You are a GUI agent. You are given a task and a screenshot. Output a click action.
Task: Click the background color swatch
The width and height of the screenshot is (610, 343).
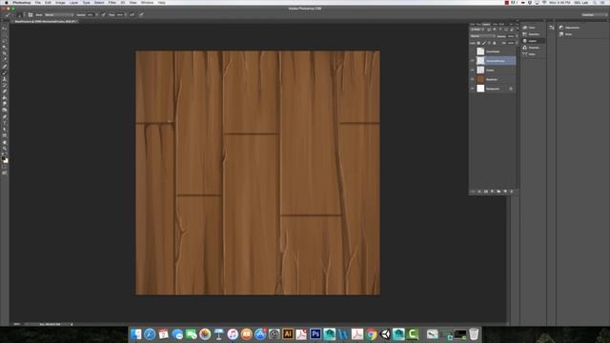(6, 161)
